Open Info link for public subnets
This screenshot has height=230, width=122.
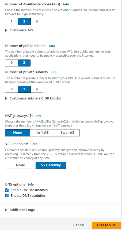point(52,46)
